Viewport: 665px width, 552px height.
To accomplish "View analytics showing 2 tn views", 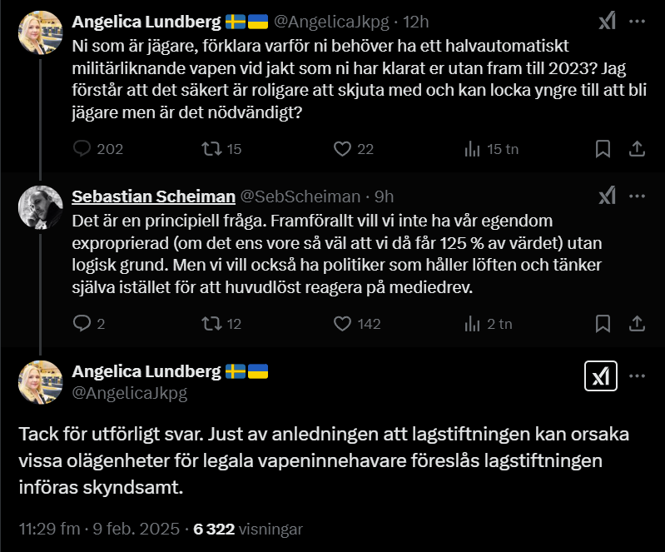I will coord(472,324).
